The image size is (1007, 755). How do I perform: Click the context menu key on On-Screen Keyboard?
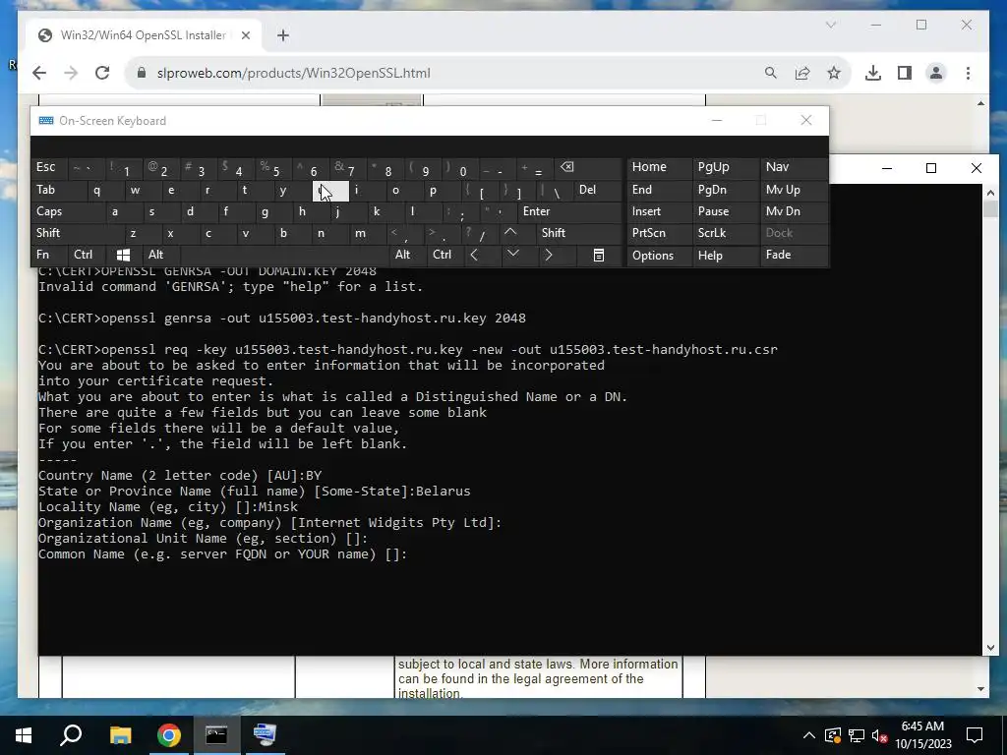point(599,255)
